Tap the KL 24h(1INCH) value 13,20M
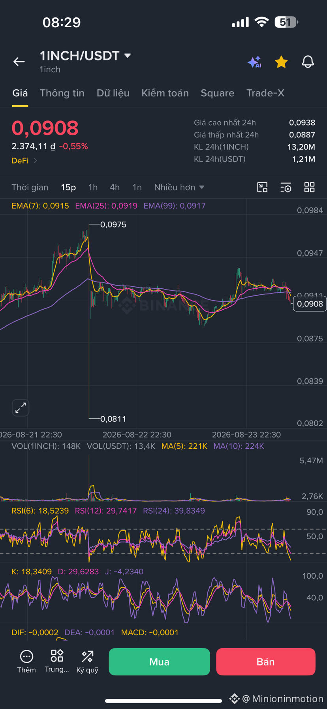Viewport: 327px width, 709px height. point(301,147)
